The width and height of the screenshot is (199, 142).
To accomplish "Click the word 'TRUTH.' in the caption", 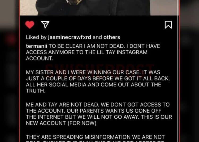I will (36, 91).
